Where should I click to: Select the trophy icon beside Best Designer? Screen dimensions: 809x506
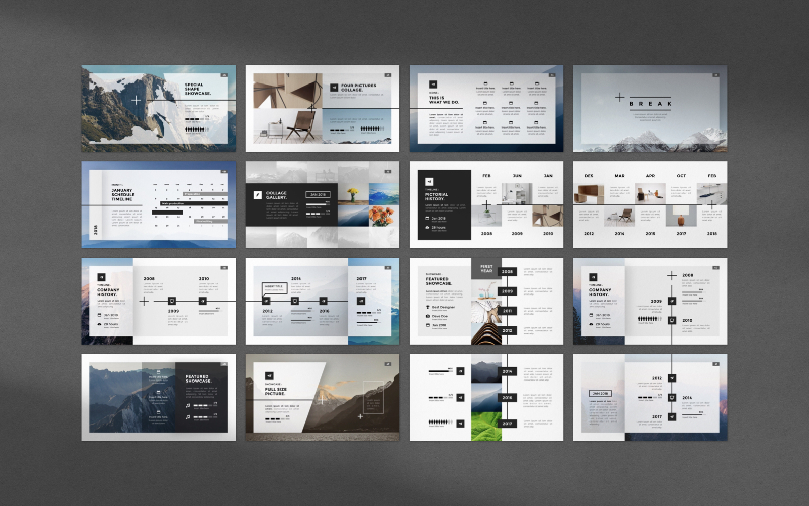[427, 307]
